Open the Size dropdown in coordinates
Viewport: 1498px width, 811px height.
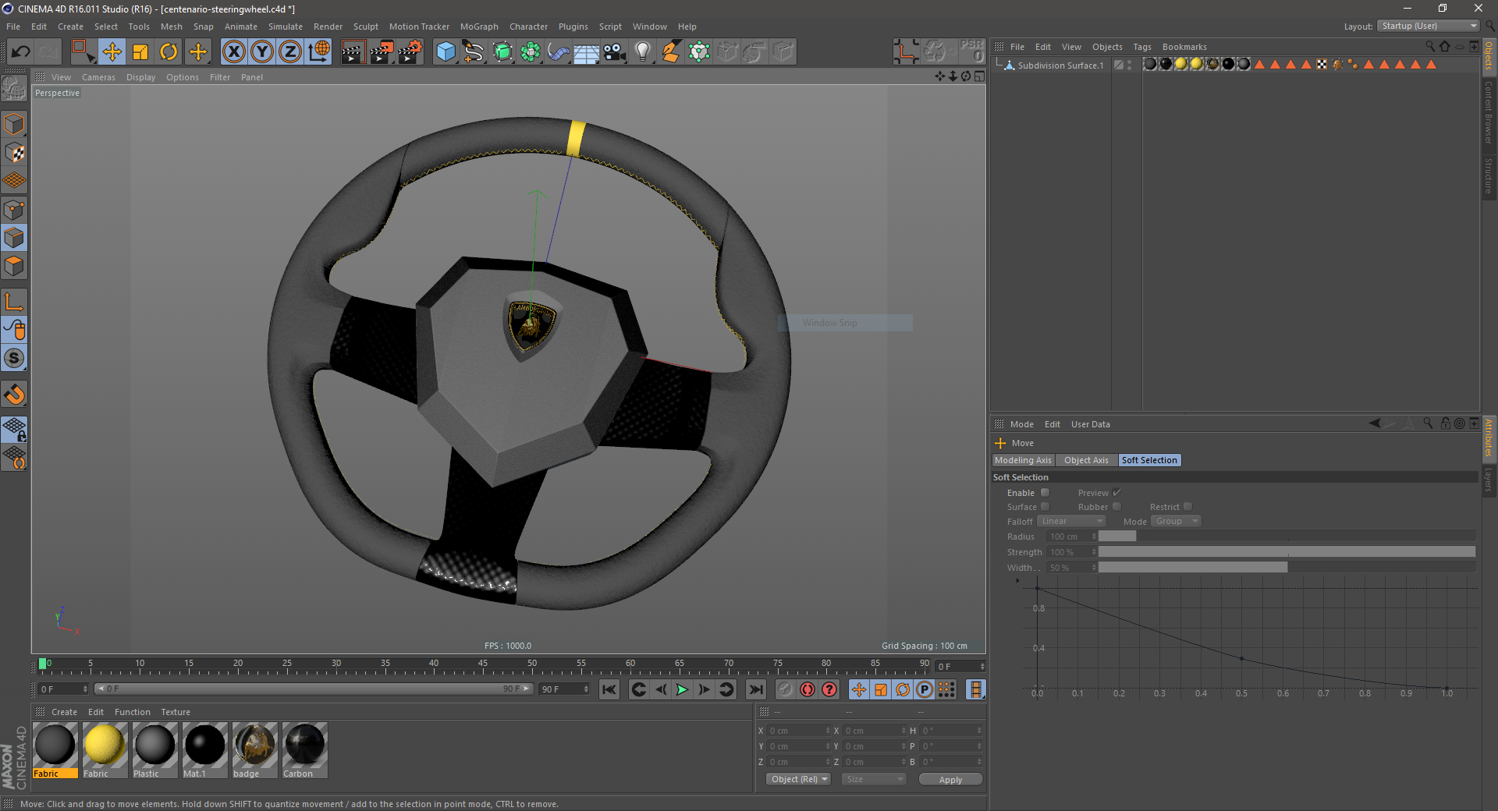[x=874, y=779]
